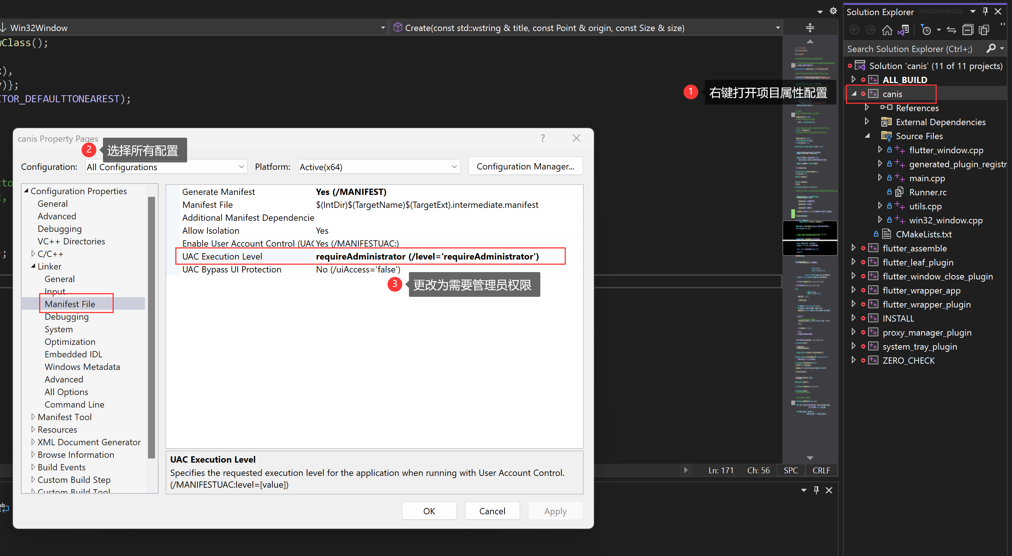The width and height of the screenshot is (1012, 556).
Task: Pin the Solution Explorer panel
Action: [x=985, y=11]
